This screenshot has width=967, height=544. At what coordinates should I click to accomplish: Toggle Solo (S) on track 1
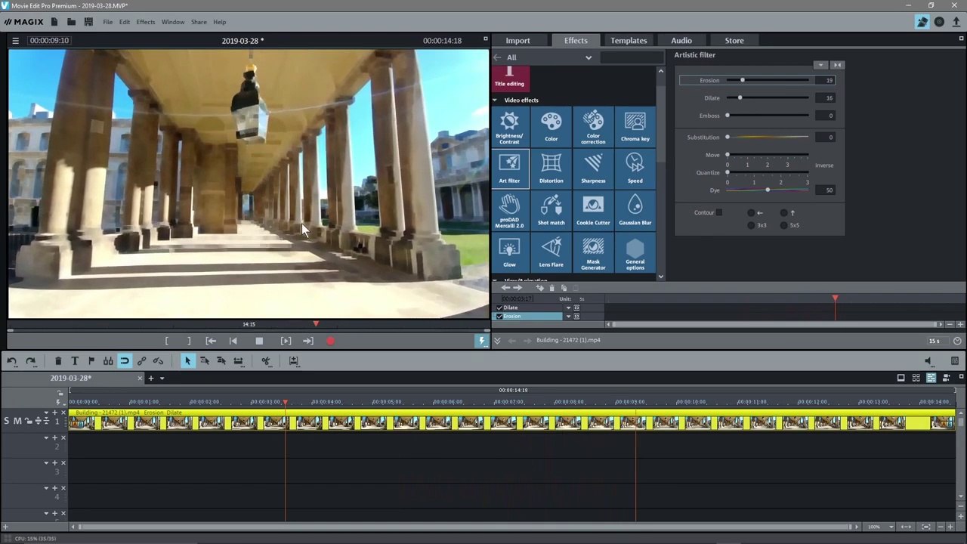click(x=7, y=421)
